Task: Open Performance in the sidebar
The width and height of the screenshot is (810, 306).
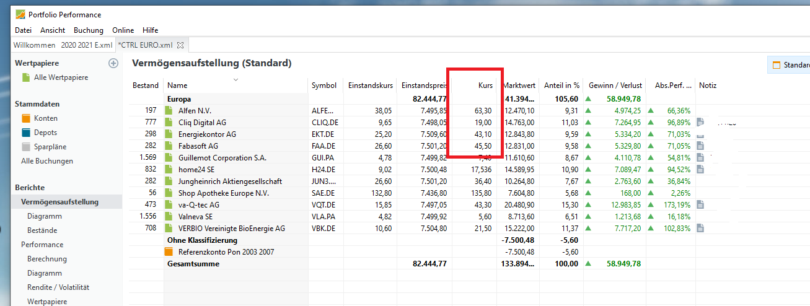Action: point(42,245)
